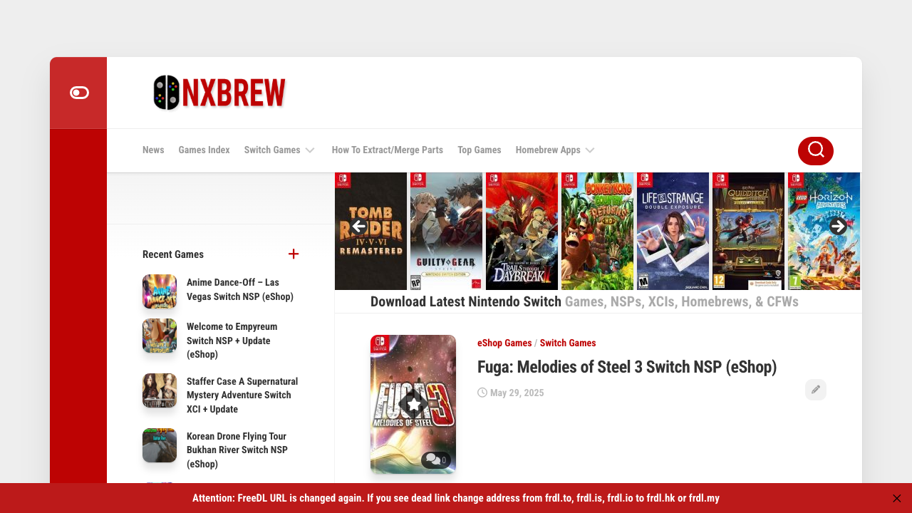Toggle the switch icon in the red sidebar
This screenshot has width=912, height=513.
(78, 93)
